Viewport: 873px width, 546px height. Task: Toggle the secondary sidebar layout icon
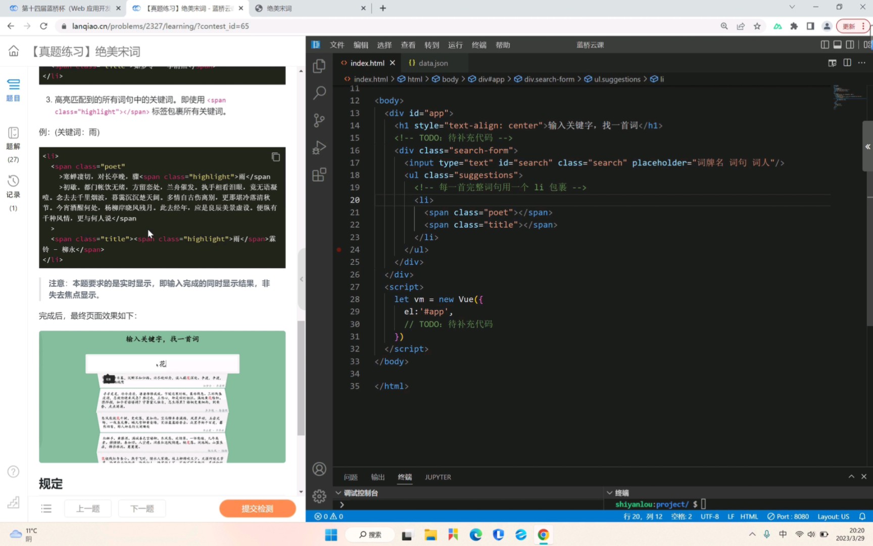850,44
